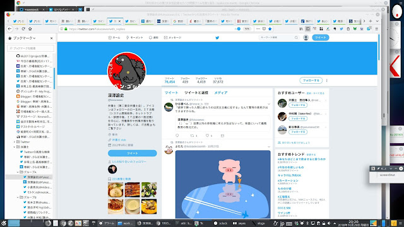Click the retweet icon under the first tweet
The image size is (404, 227).
tap(192, 136)
